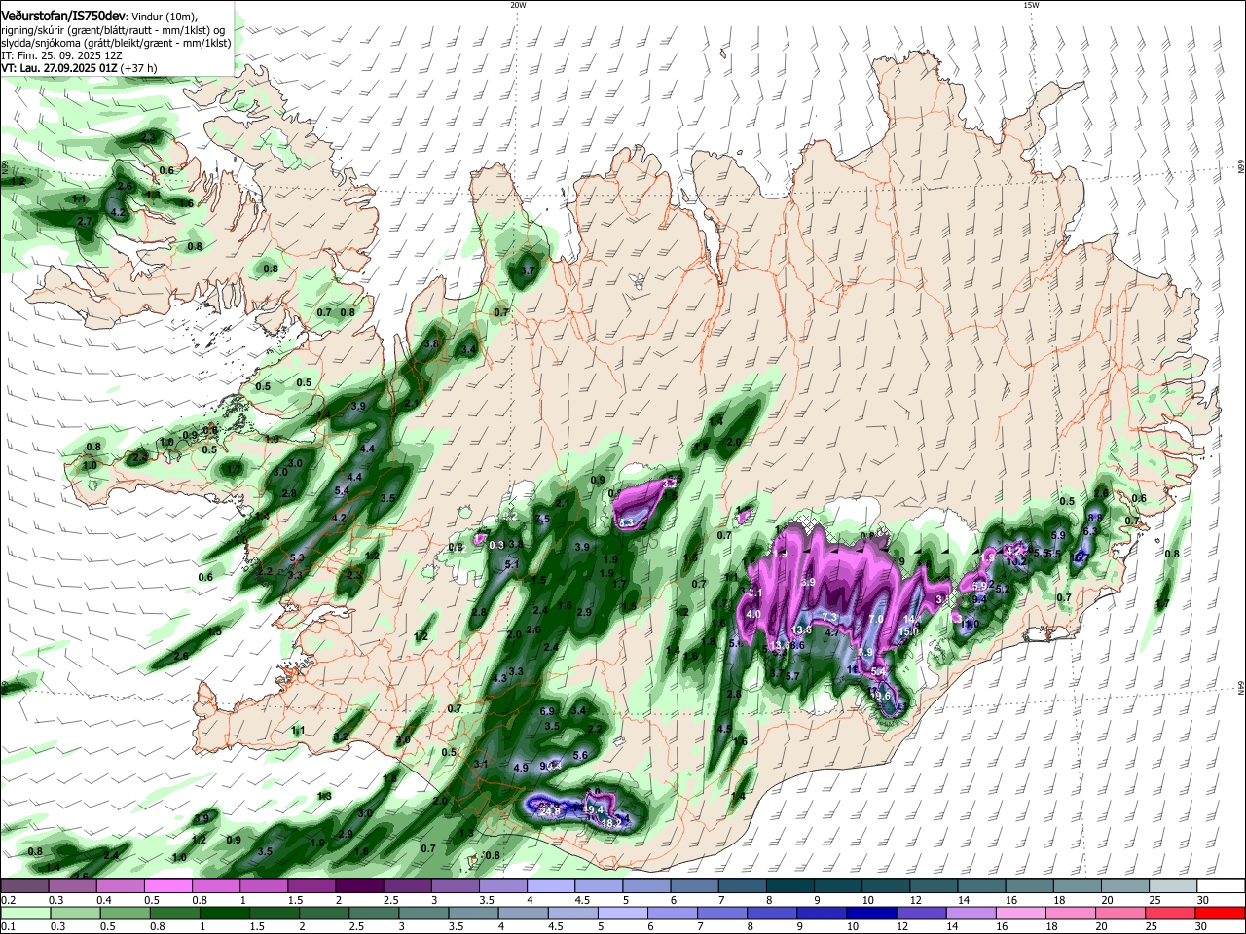Click the 4.9 precipitation value

(x=521, y=769)
